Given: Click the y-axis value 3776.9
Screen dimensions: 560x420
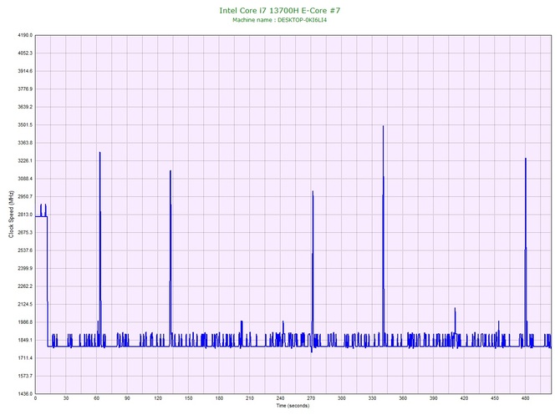Looking at the screenshot, I should (25, 89).
